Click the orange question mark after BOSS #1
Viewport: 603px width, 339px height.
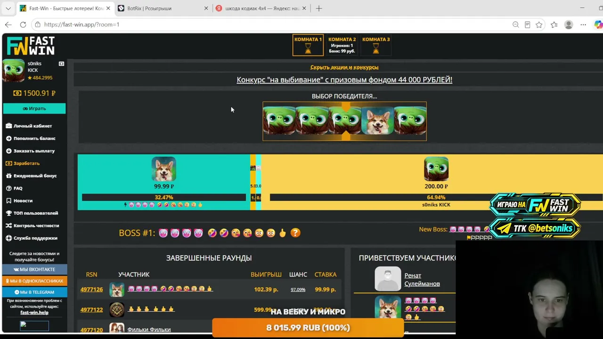[x=295, y=233]
